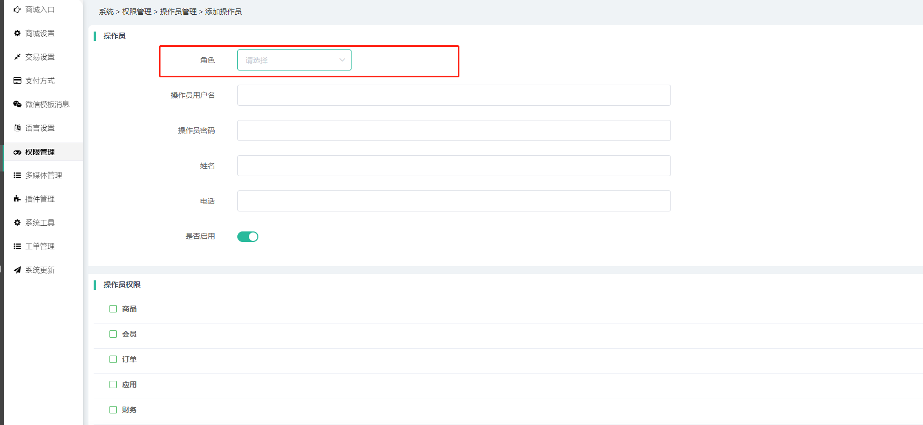Viewport: 923px width, 425px height.
Task: Focus the 操作员用户名 input field
Action: coord(454,95)
